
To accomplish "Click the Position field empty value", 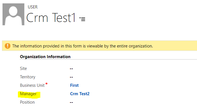I will pos(71,102).
